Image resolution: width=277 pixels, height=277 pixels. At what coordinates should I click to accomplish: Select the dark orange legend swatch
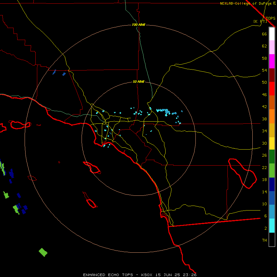(x=272, y=102)
